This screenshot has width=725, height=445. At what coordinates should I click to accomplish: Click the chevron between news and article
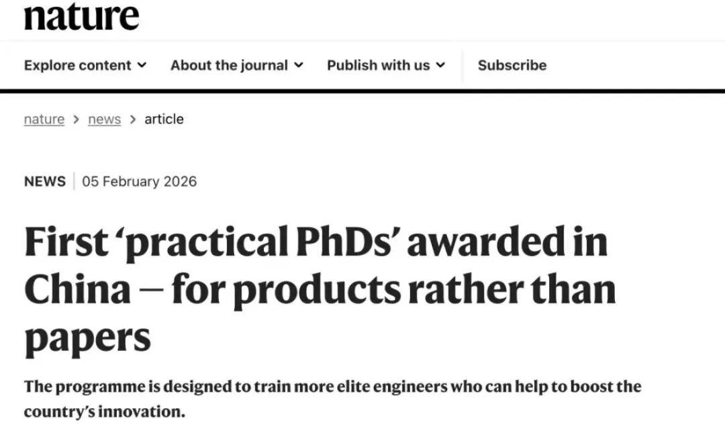[133, 119]
